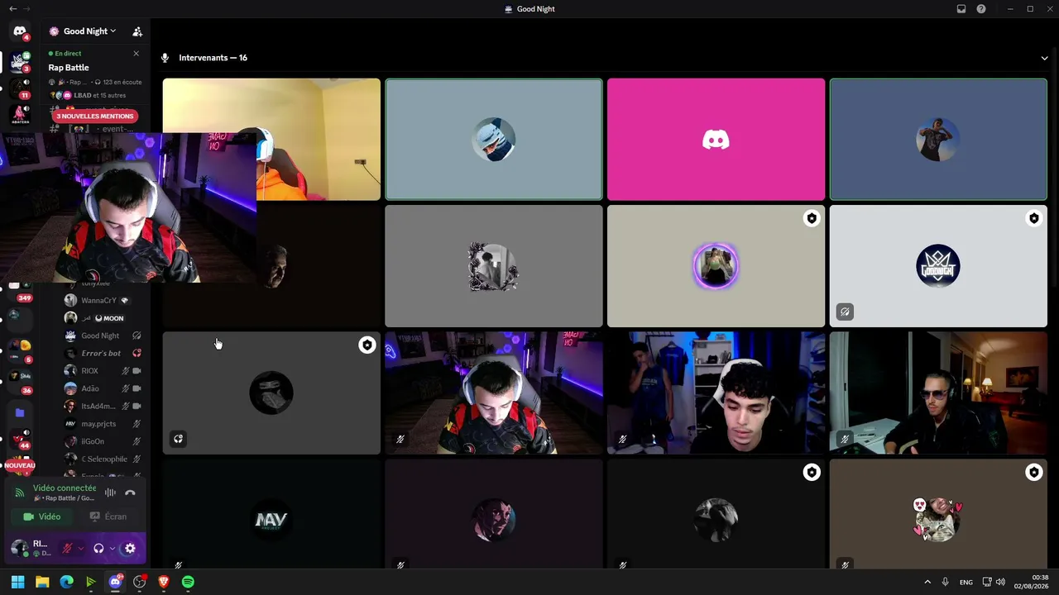The image size is (1059, 595).
Task: Open Spotify from the taskbar
Action: (188, 582)
